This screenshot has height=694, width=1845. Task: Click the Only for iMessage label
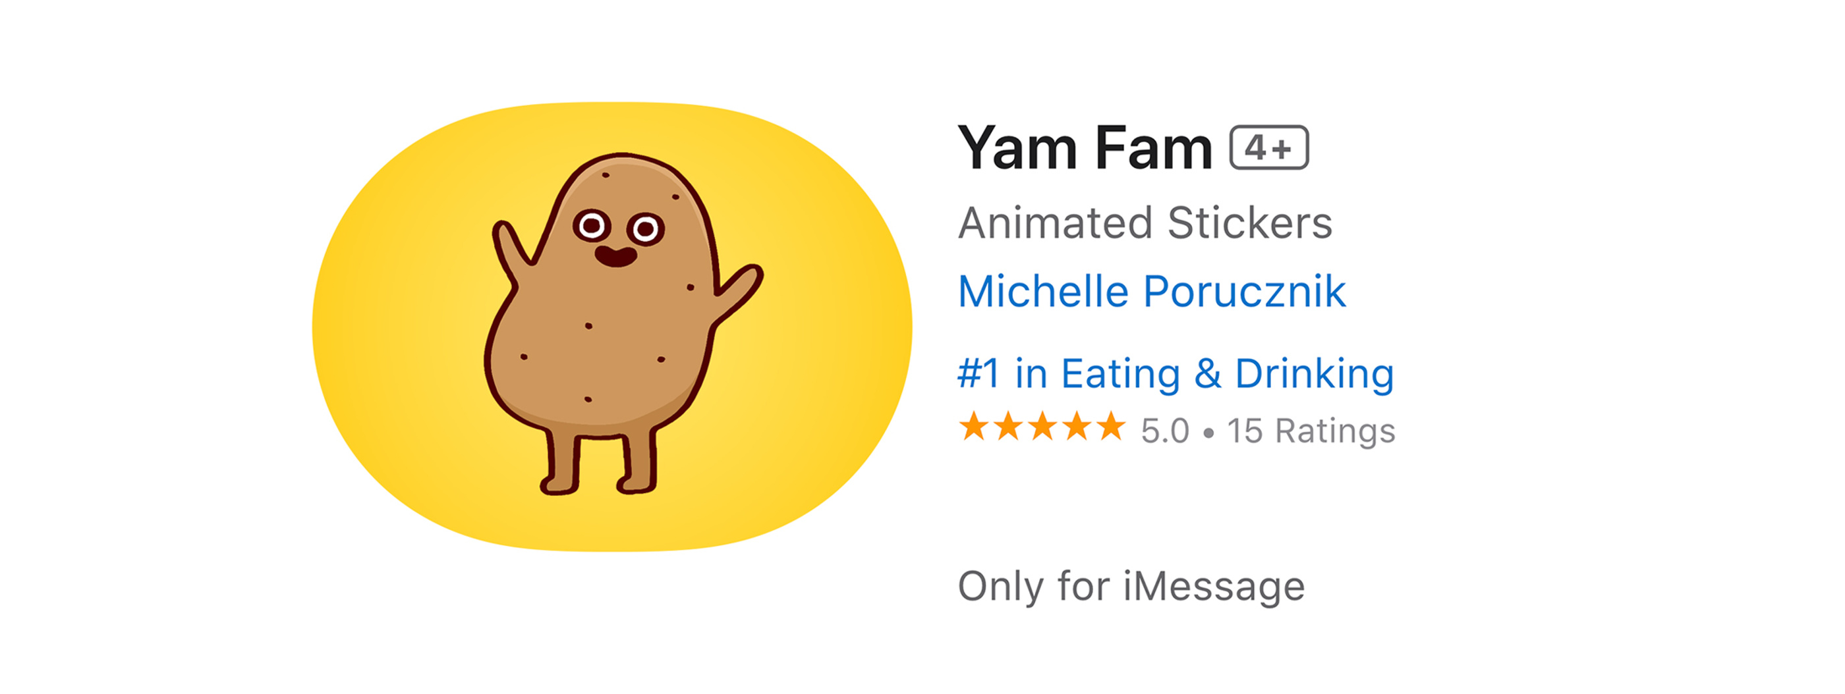(1131, 587)
